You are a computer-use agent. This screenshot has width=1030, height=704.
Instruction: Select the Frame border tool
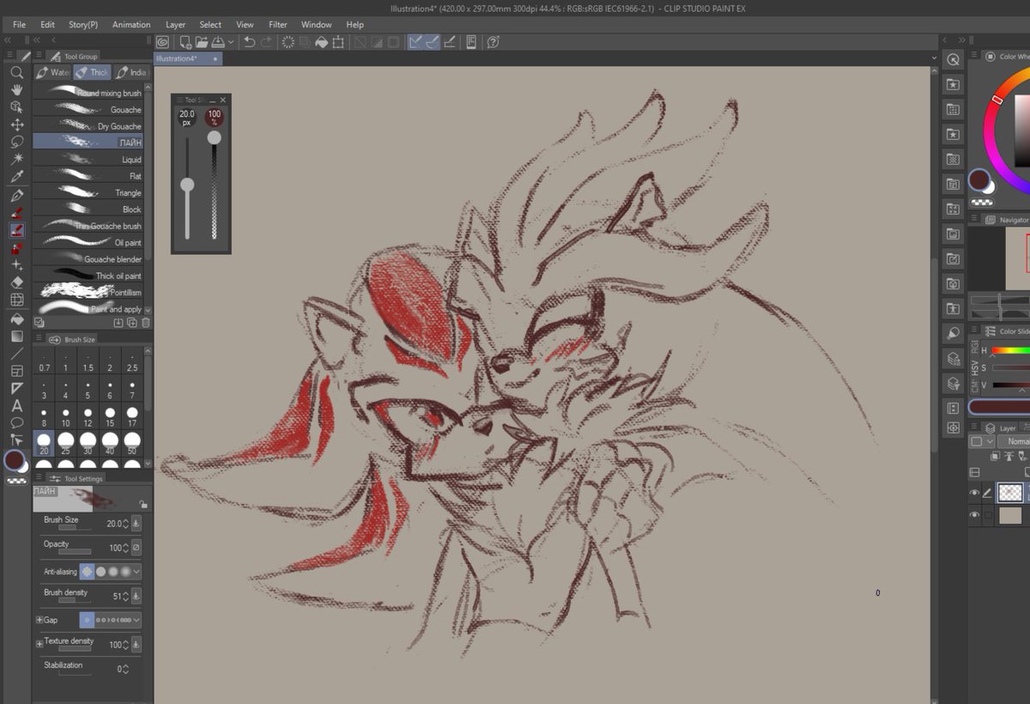click(x=16, y=371)
